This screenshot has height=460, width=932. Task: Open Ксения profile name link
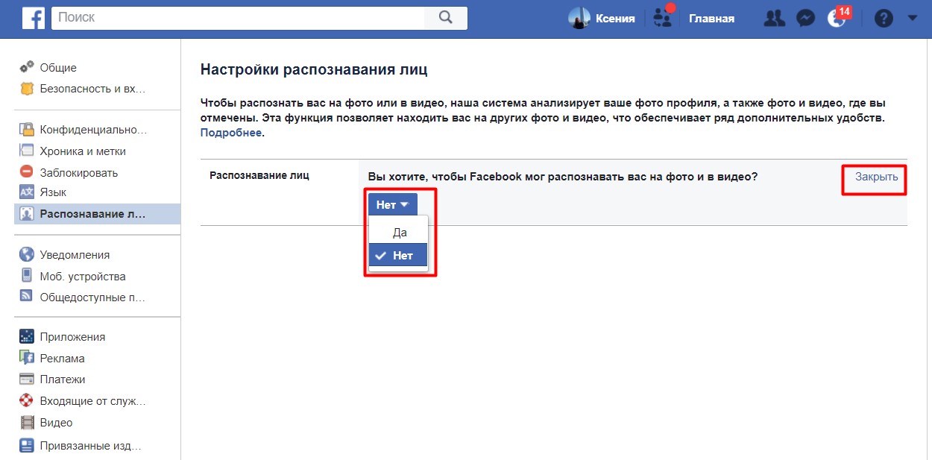point(615,19)
